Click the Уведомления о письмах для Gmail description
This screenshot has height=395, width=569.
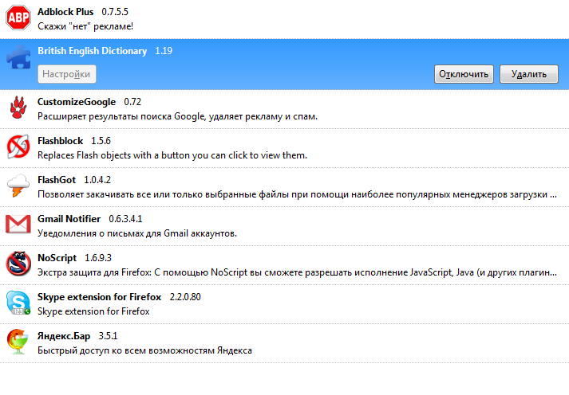coord(137,233)
